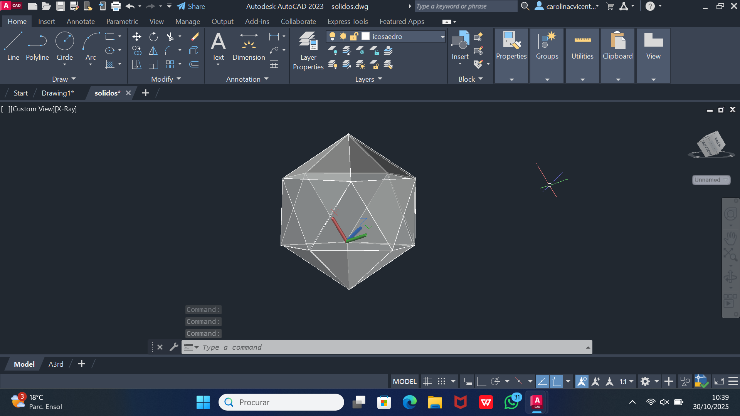The image size is (740, 416).
Task: Switch to the Drawing1 file tab
Action: coord(57,93)
